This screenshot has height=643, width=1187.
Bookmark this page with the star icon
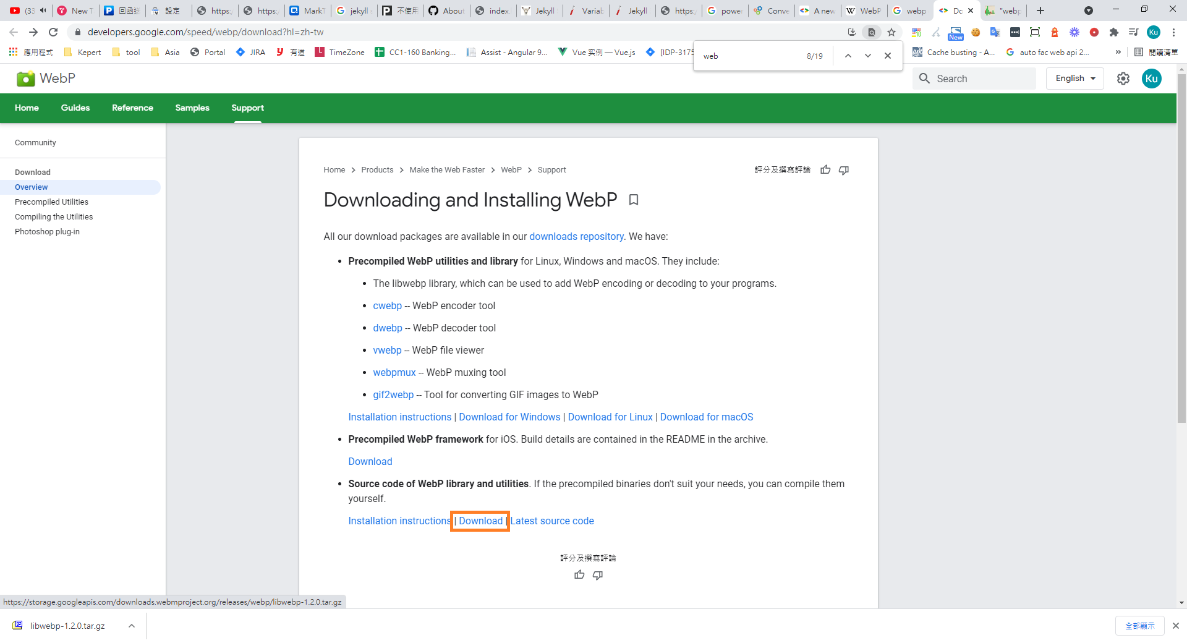pyautogui.click(x=891, y=32)
